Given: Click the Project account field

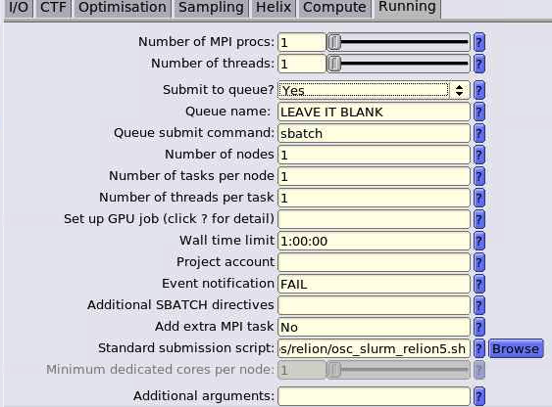Looking at the screenshot, I should [x=374, y=262].
